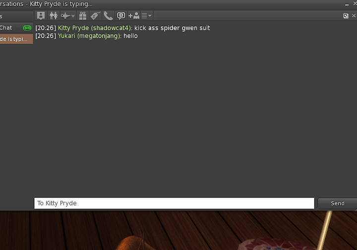Open chat history speech bubble icon
357x250 pixels.
tap(121, 16)
